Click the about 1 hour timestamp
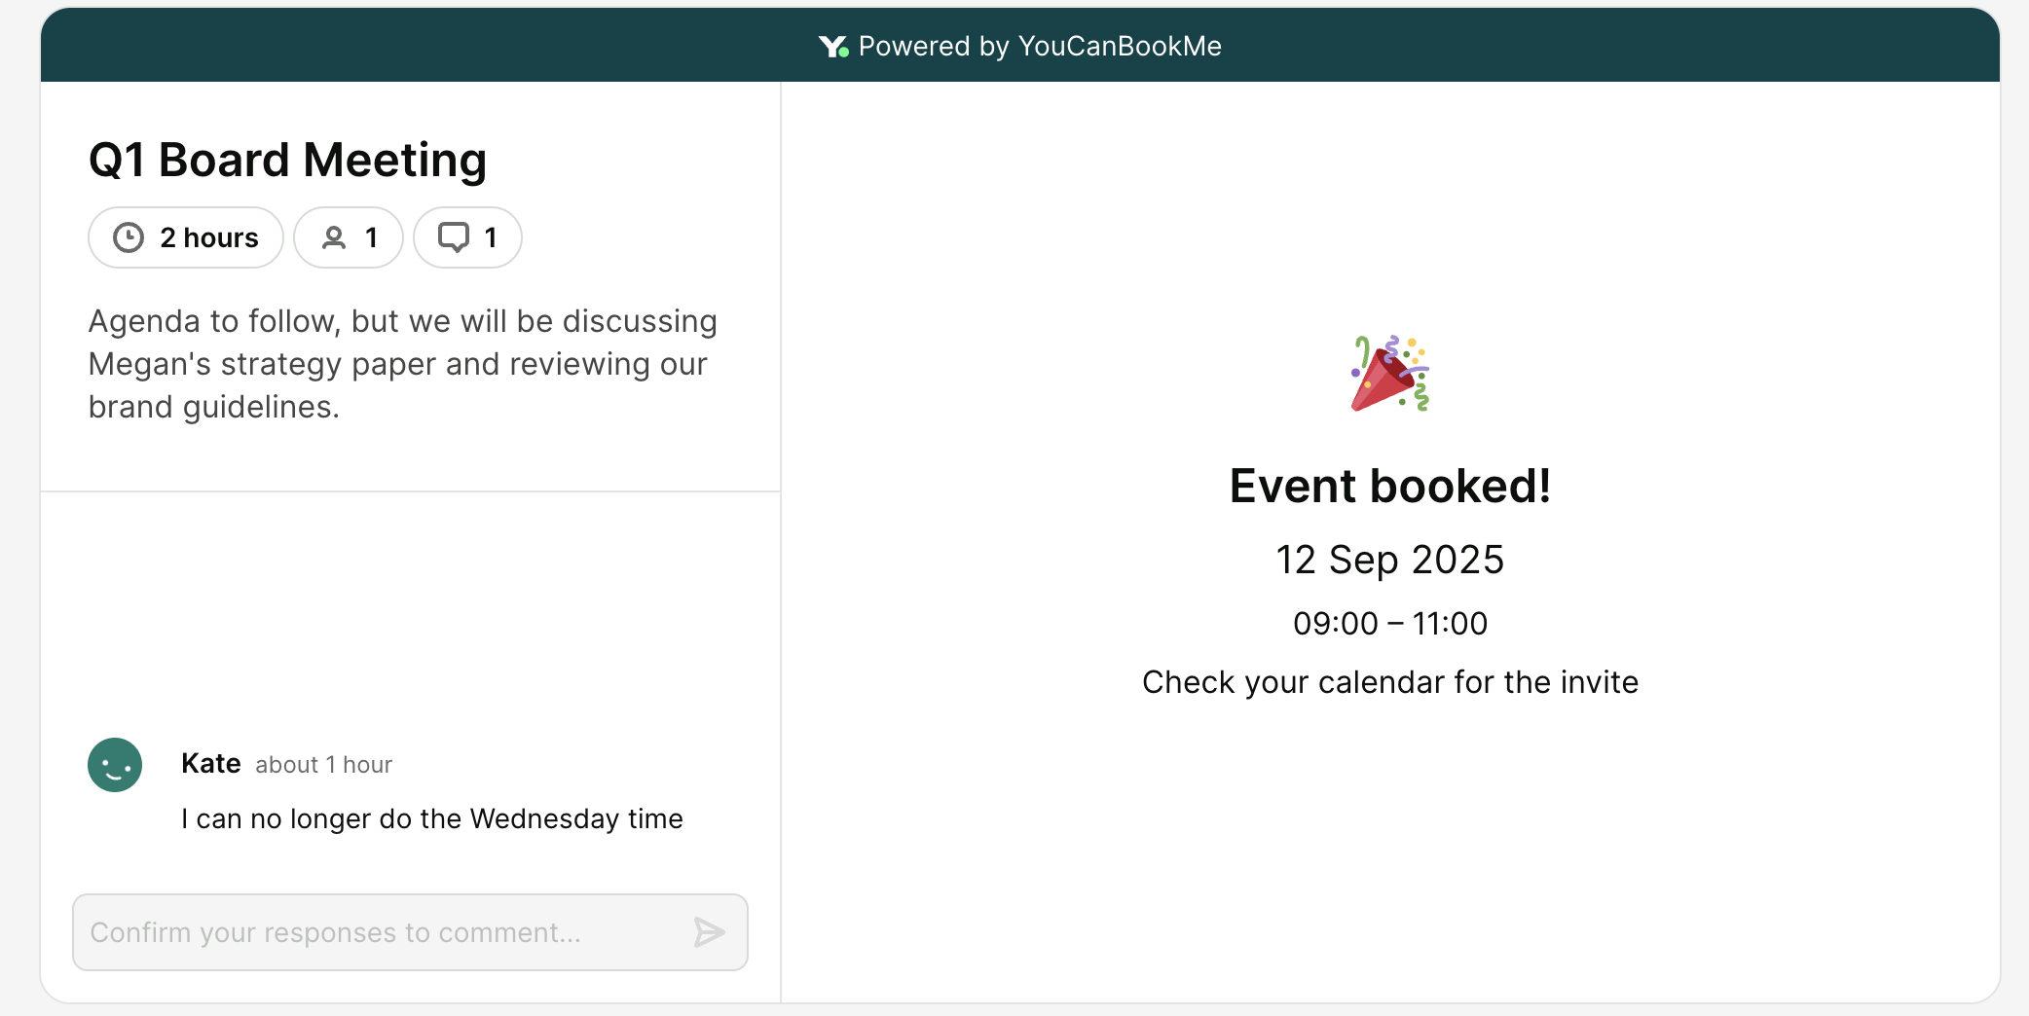Screen dimensions: 2029x1016 [x=323, y=765]
